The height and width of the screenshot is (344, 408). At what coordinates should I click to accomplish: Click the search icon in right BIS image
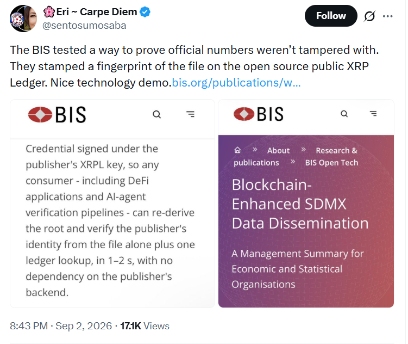point(344,114)
